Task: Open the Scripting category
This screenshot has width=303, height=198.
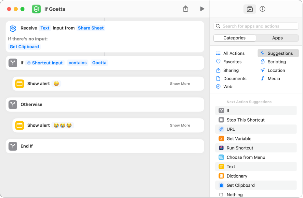Action: pyautogui.click(x=276, y=62)
